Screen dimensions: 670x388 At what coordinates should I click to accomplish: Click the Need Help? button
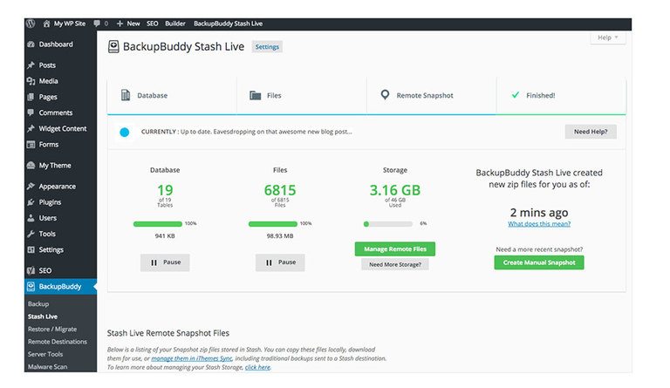click(x=591, y=132)
